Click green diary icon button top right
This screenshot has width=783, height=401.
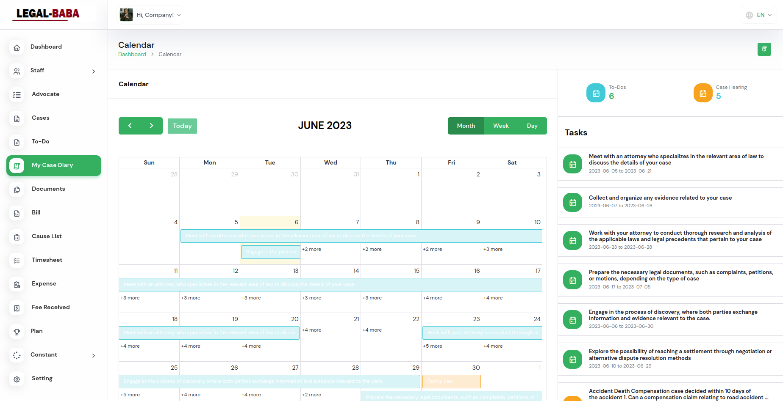[x=764, y=49]
